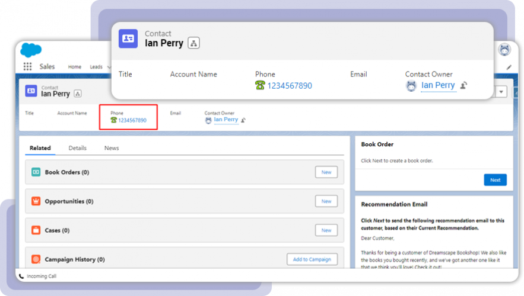Viewport: 524px width, 296px height.
Task: Switch to the Details tab
Action: (x=78, y=148)
